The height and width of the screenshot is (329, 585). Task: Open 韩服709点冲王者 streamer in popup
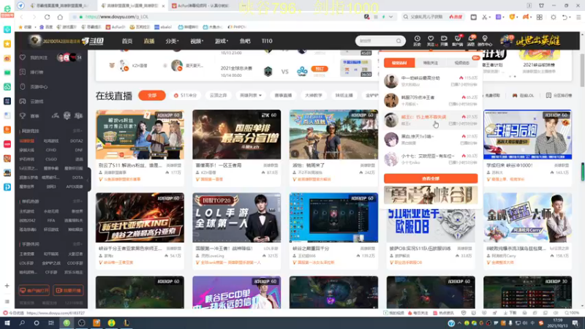(431, 100)
